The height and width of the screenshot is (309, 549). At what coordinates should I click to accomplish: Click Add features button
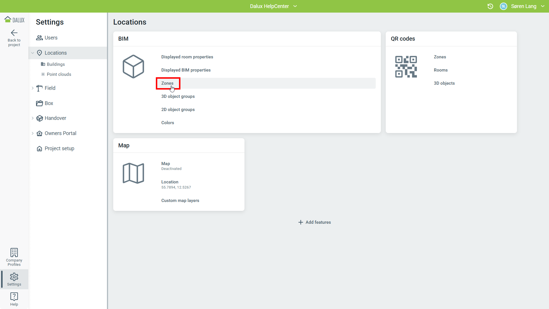pos(315,222)
